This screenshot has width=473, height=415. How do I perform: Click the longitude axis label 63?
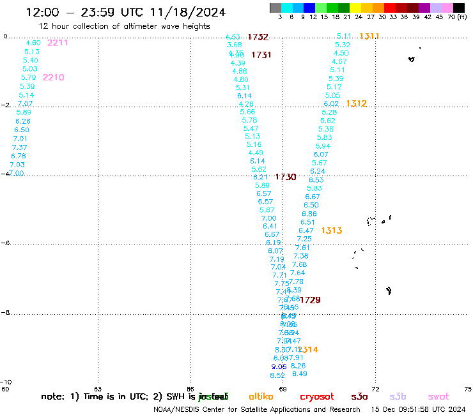[98, 389]
